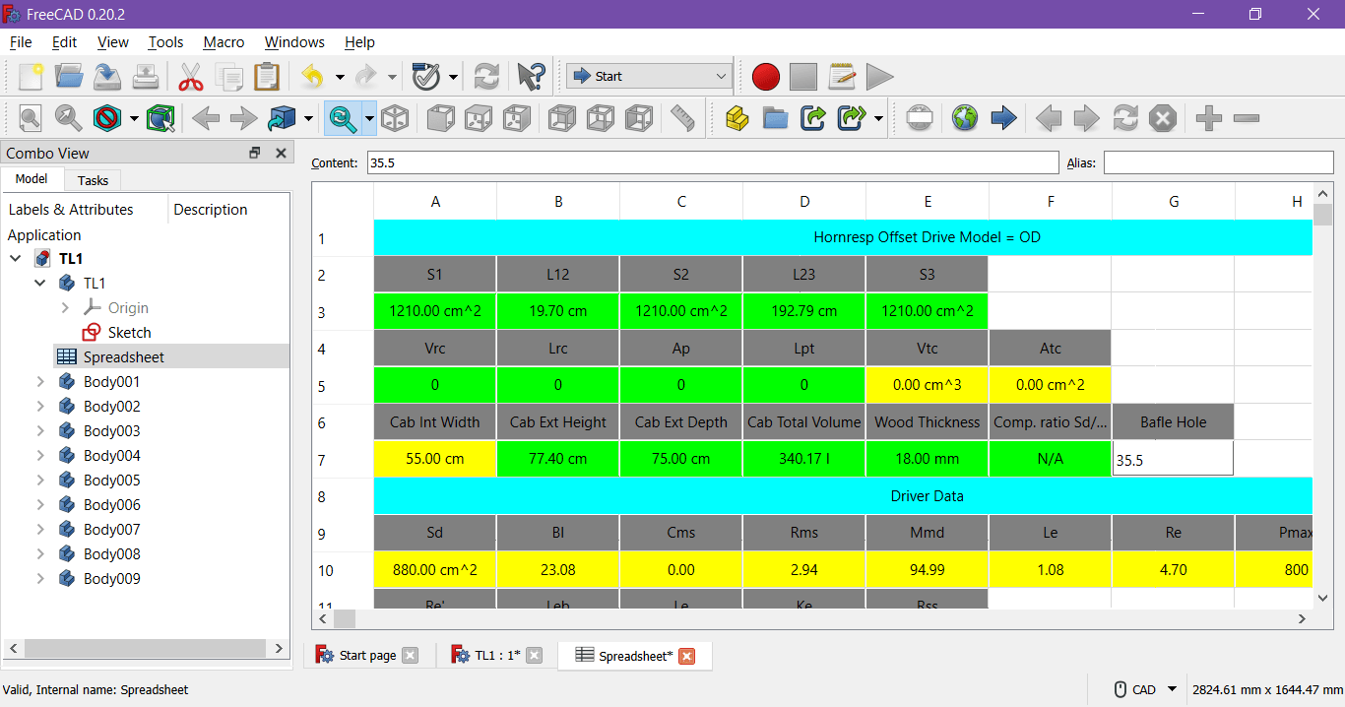Click Fit Selection magnifier icon

click(68, 118)
